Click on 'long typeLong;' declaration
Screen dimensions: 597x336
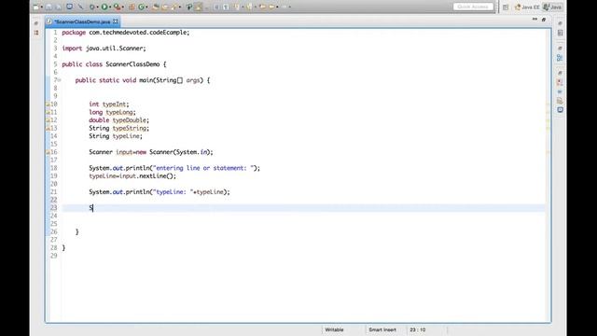(112, 112)
